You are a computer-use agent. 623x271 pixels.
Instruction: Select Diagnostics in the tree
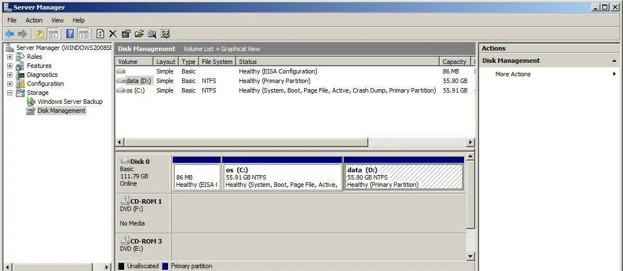tap(42, 75)
